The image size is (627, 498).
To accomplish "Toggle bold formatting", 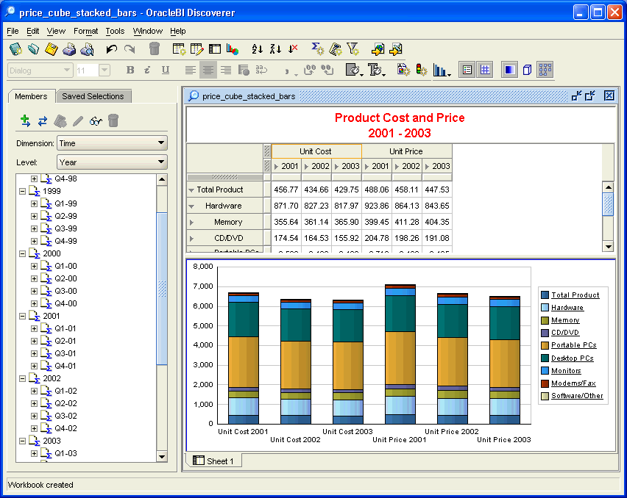I will pos(131,69).
